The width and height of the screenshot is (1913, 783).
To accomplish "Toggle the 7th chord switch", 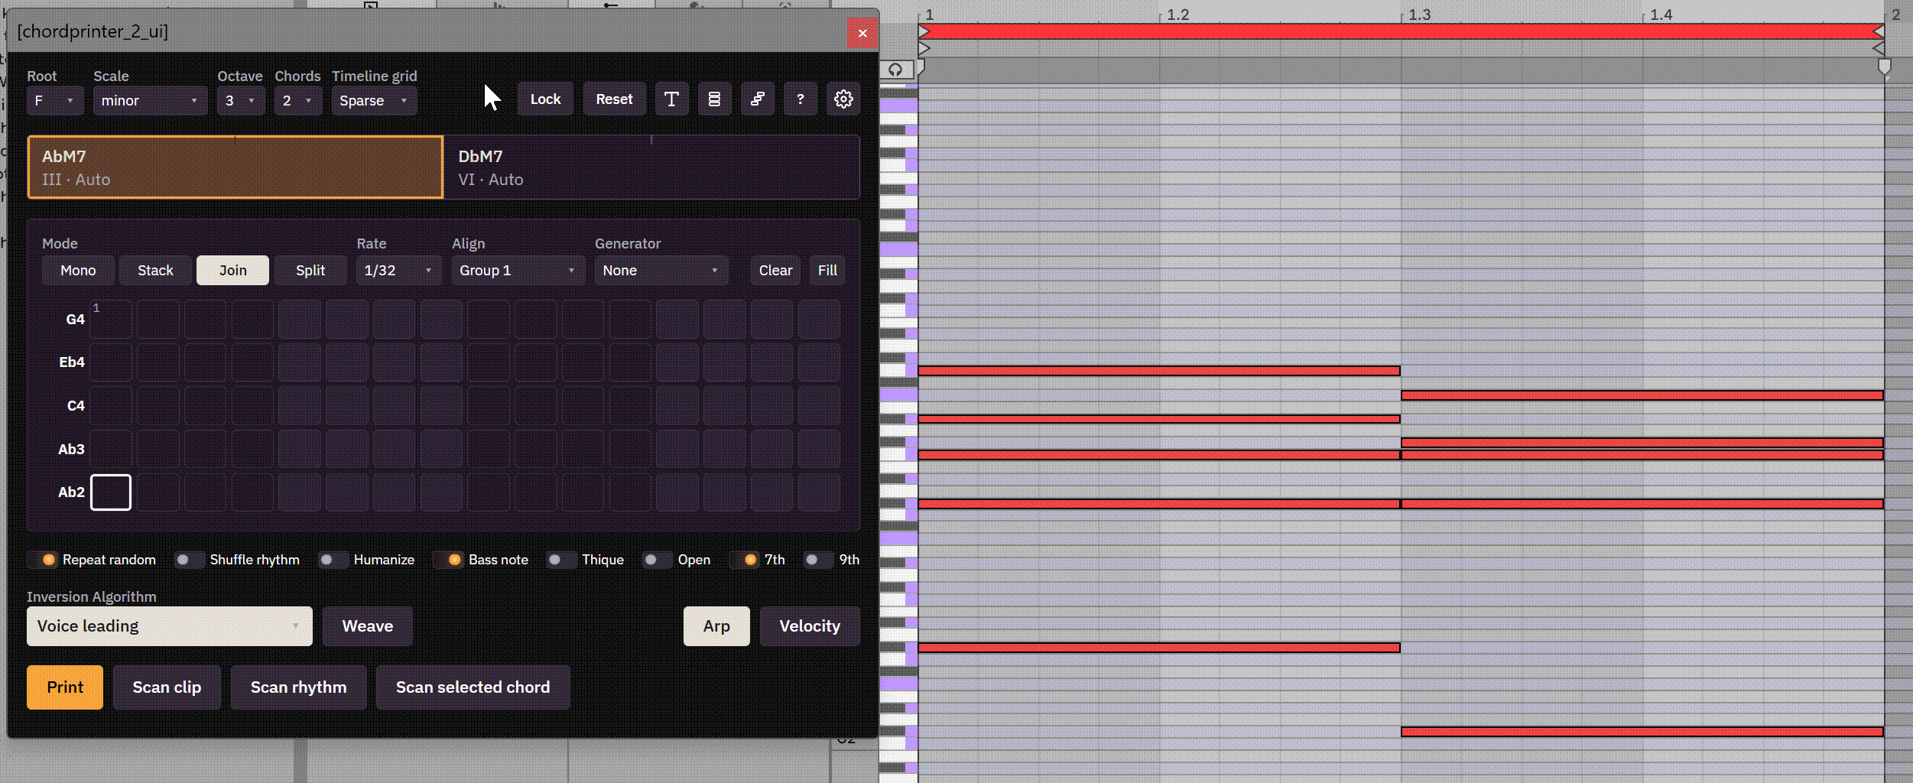I will [757, 560].
